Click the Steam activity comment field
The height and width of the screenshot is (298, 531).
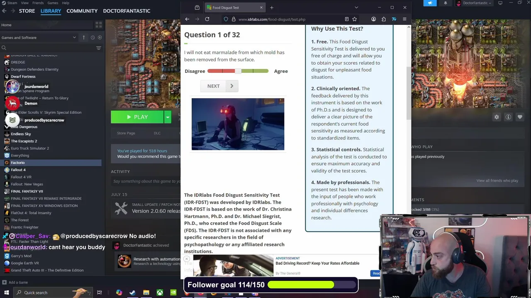coord(146,181)
